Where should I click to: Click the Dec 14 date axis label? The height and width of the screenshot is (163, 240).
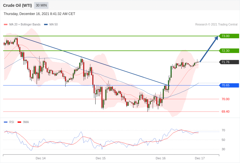pos(41,158)
